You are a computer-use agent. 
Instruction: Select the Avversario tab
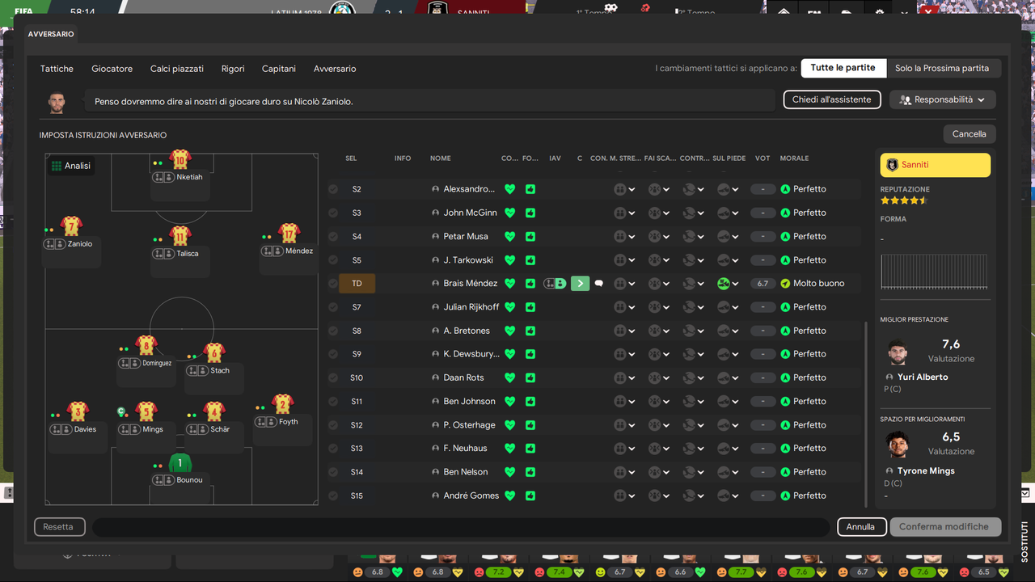(x=335, y=69)
